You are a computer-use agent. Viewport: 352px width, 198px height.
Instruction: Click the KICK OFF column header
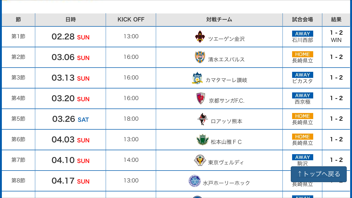[x=131, y=20]
